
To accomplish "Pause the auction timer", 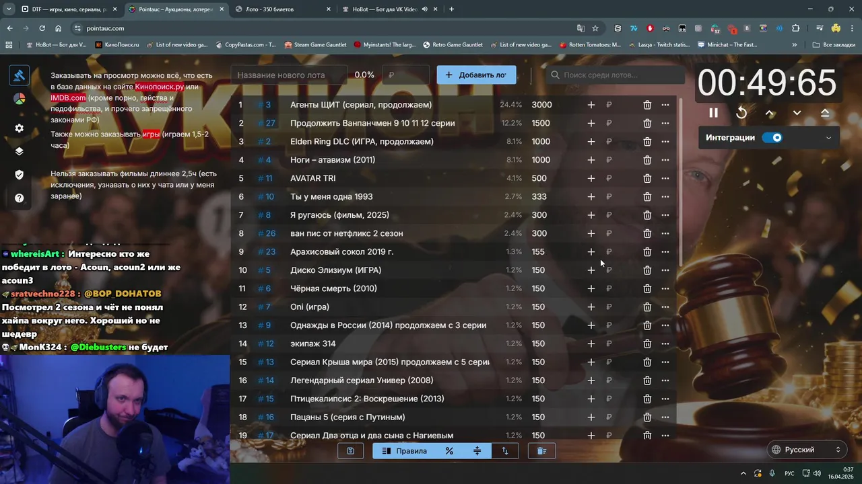I will 713,113.
